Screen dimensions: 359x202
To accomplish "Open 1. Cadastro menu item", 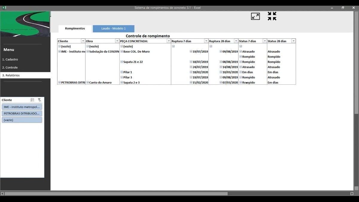I will tap(10, 60).
